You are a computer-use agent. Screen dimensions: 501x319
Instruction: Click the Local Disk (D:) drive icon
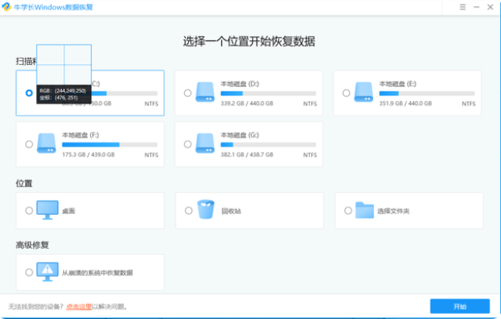click(x=205, y=92)
